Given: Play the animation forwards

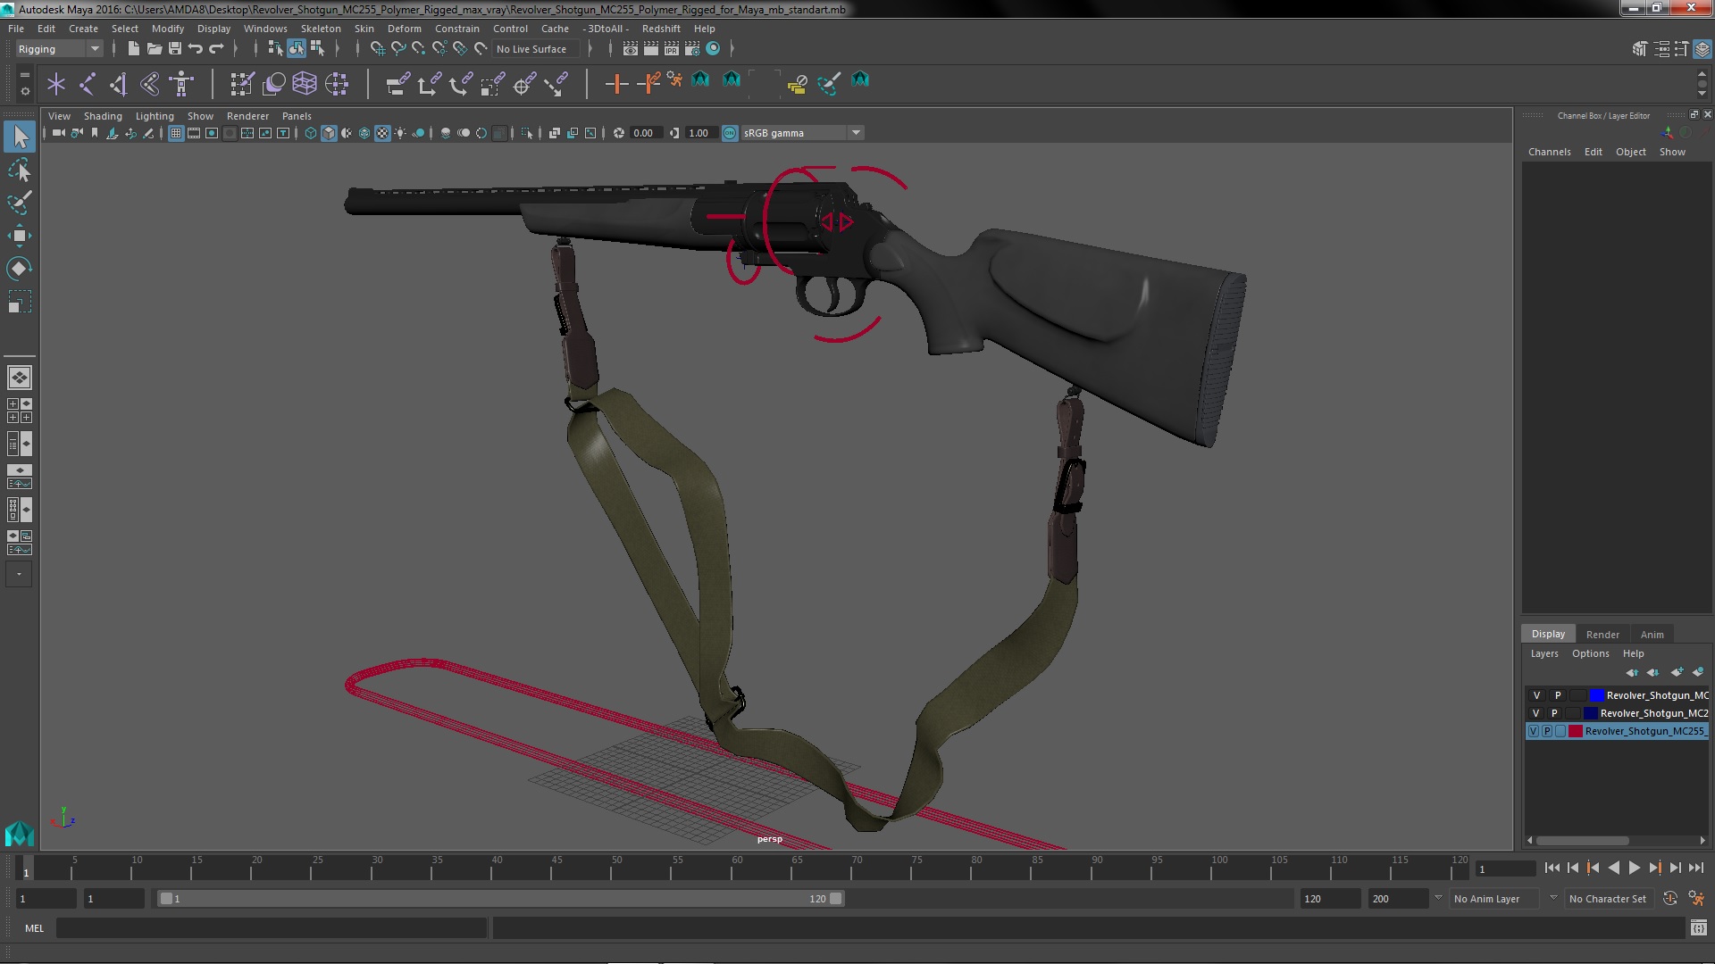Looking at the screenshot, I should point(1634,868).
